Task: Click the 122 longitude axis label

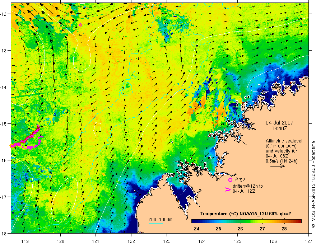Action: [131, 241]
